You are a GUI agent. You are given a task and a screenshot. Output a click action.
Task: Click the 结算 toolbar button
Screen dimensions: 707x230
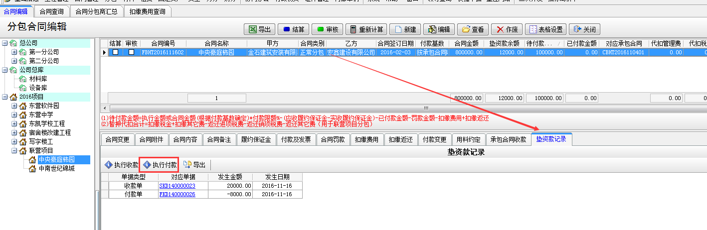click(x=293, y=29)
